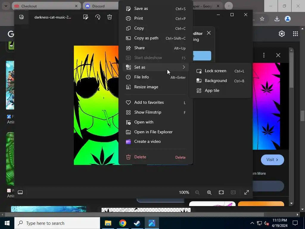Open a new Chrome tab
Image resolution: width=305 pixels, height=229 pixels.
[228, 6]
